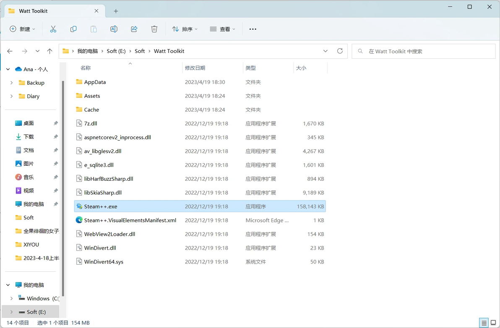Select libSkiaSharp.dll file
The width and height of the screenshot is (500, 328).
pyautogui.click(x=200, y=193)
